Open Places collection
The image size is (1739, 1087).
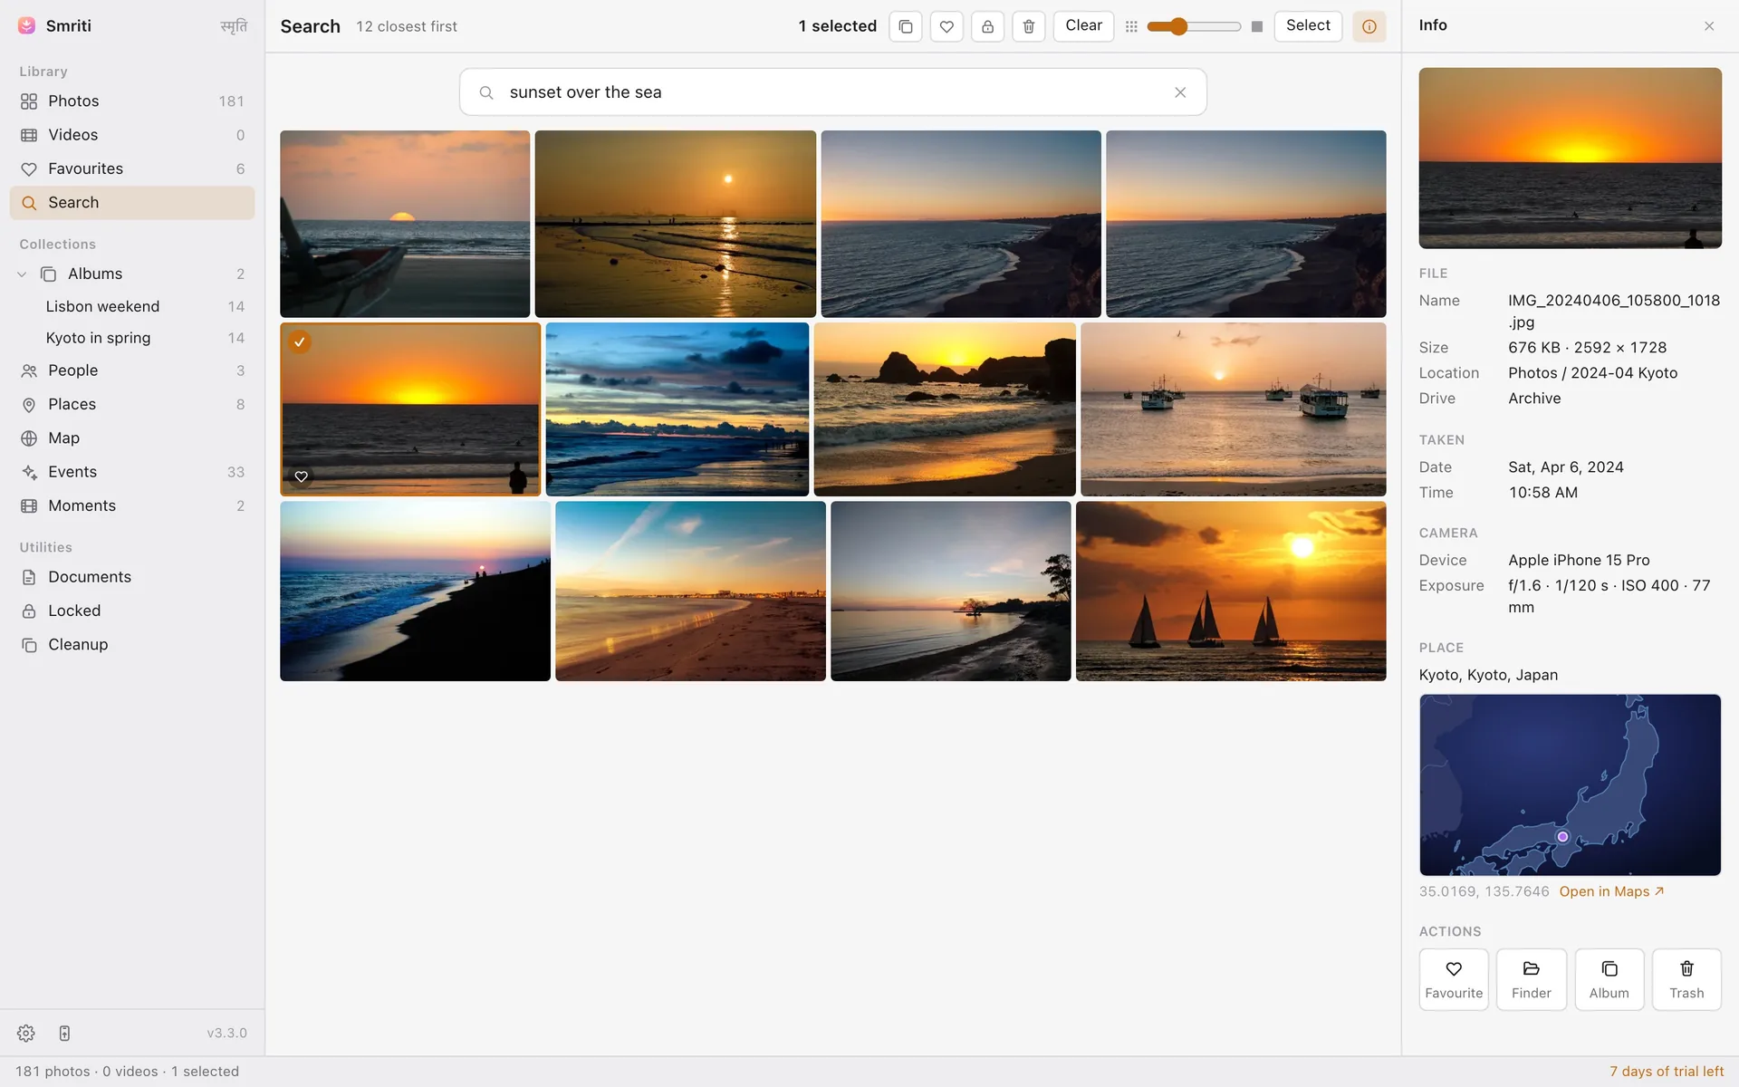132,404
